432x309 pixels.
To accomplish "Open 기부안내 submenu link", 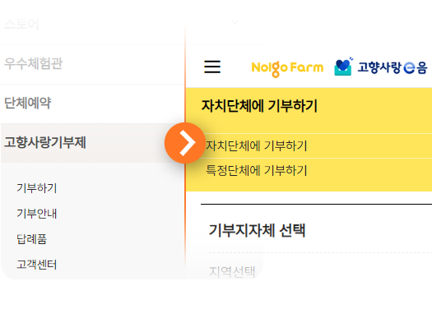I will pyautogui.click(x=37, y=214).
